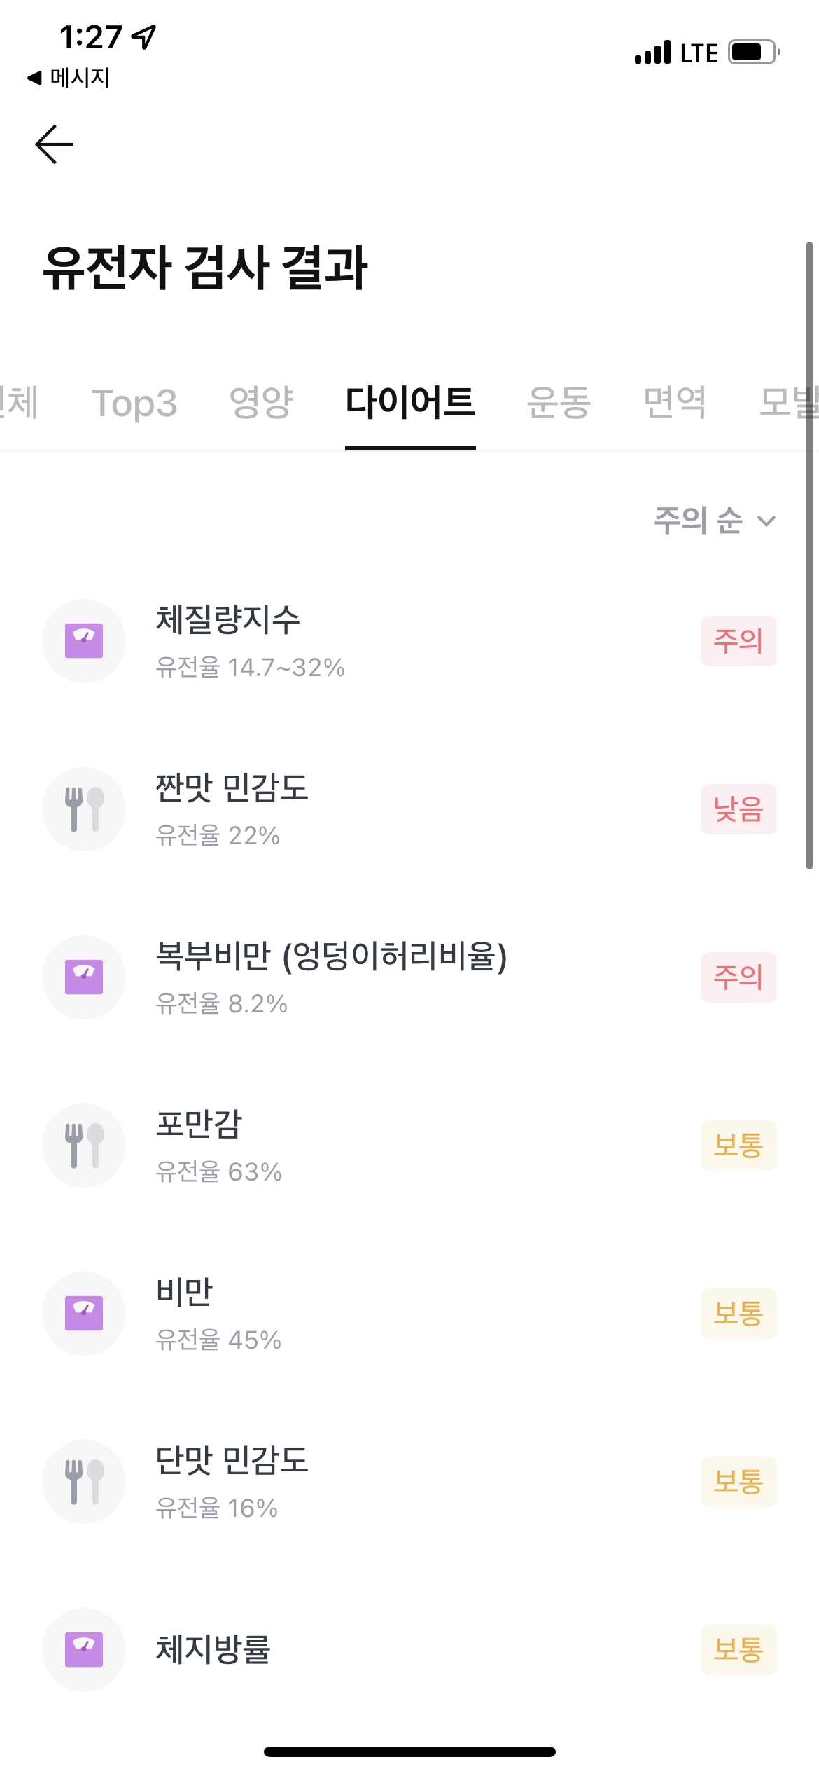
Task: Tap the scale icon beside 복부비만
Action: (84, 977)
